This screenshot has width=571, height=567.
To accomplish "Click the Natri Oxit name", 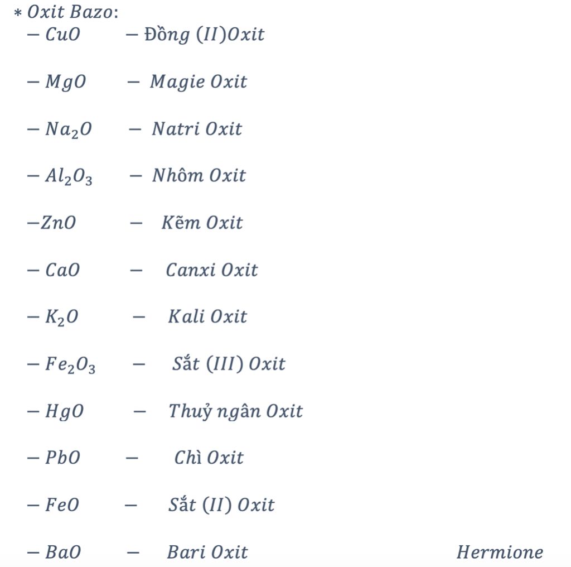I will tap(197, 129).
